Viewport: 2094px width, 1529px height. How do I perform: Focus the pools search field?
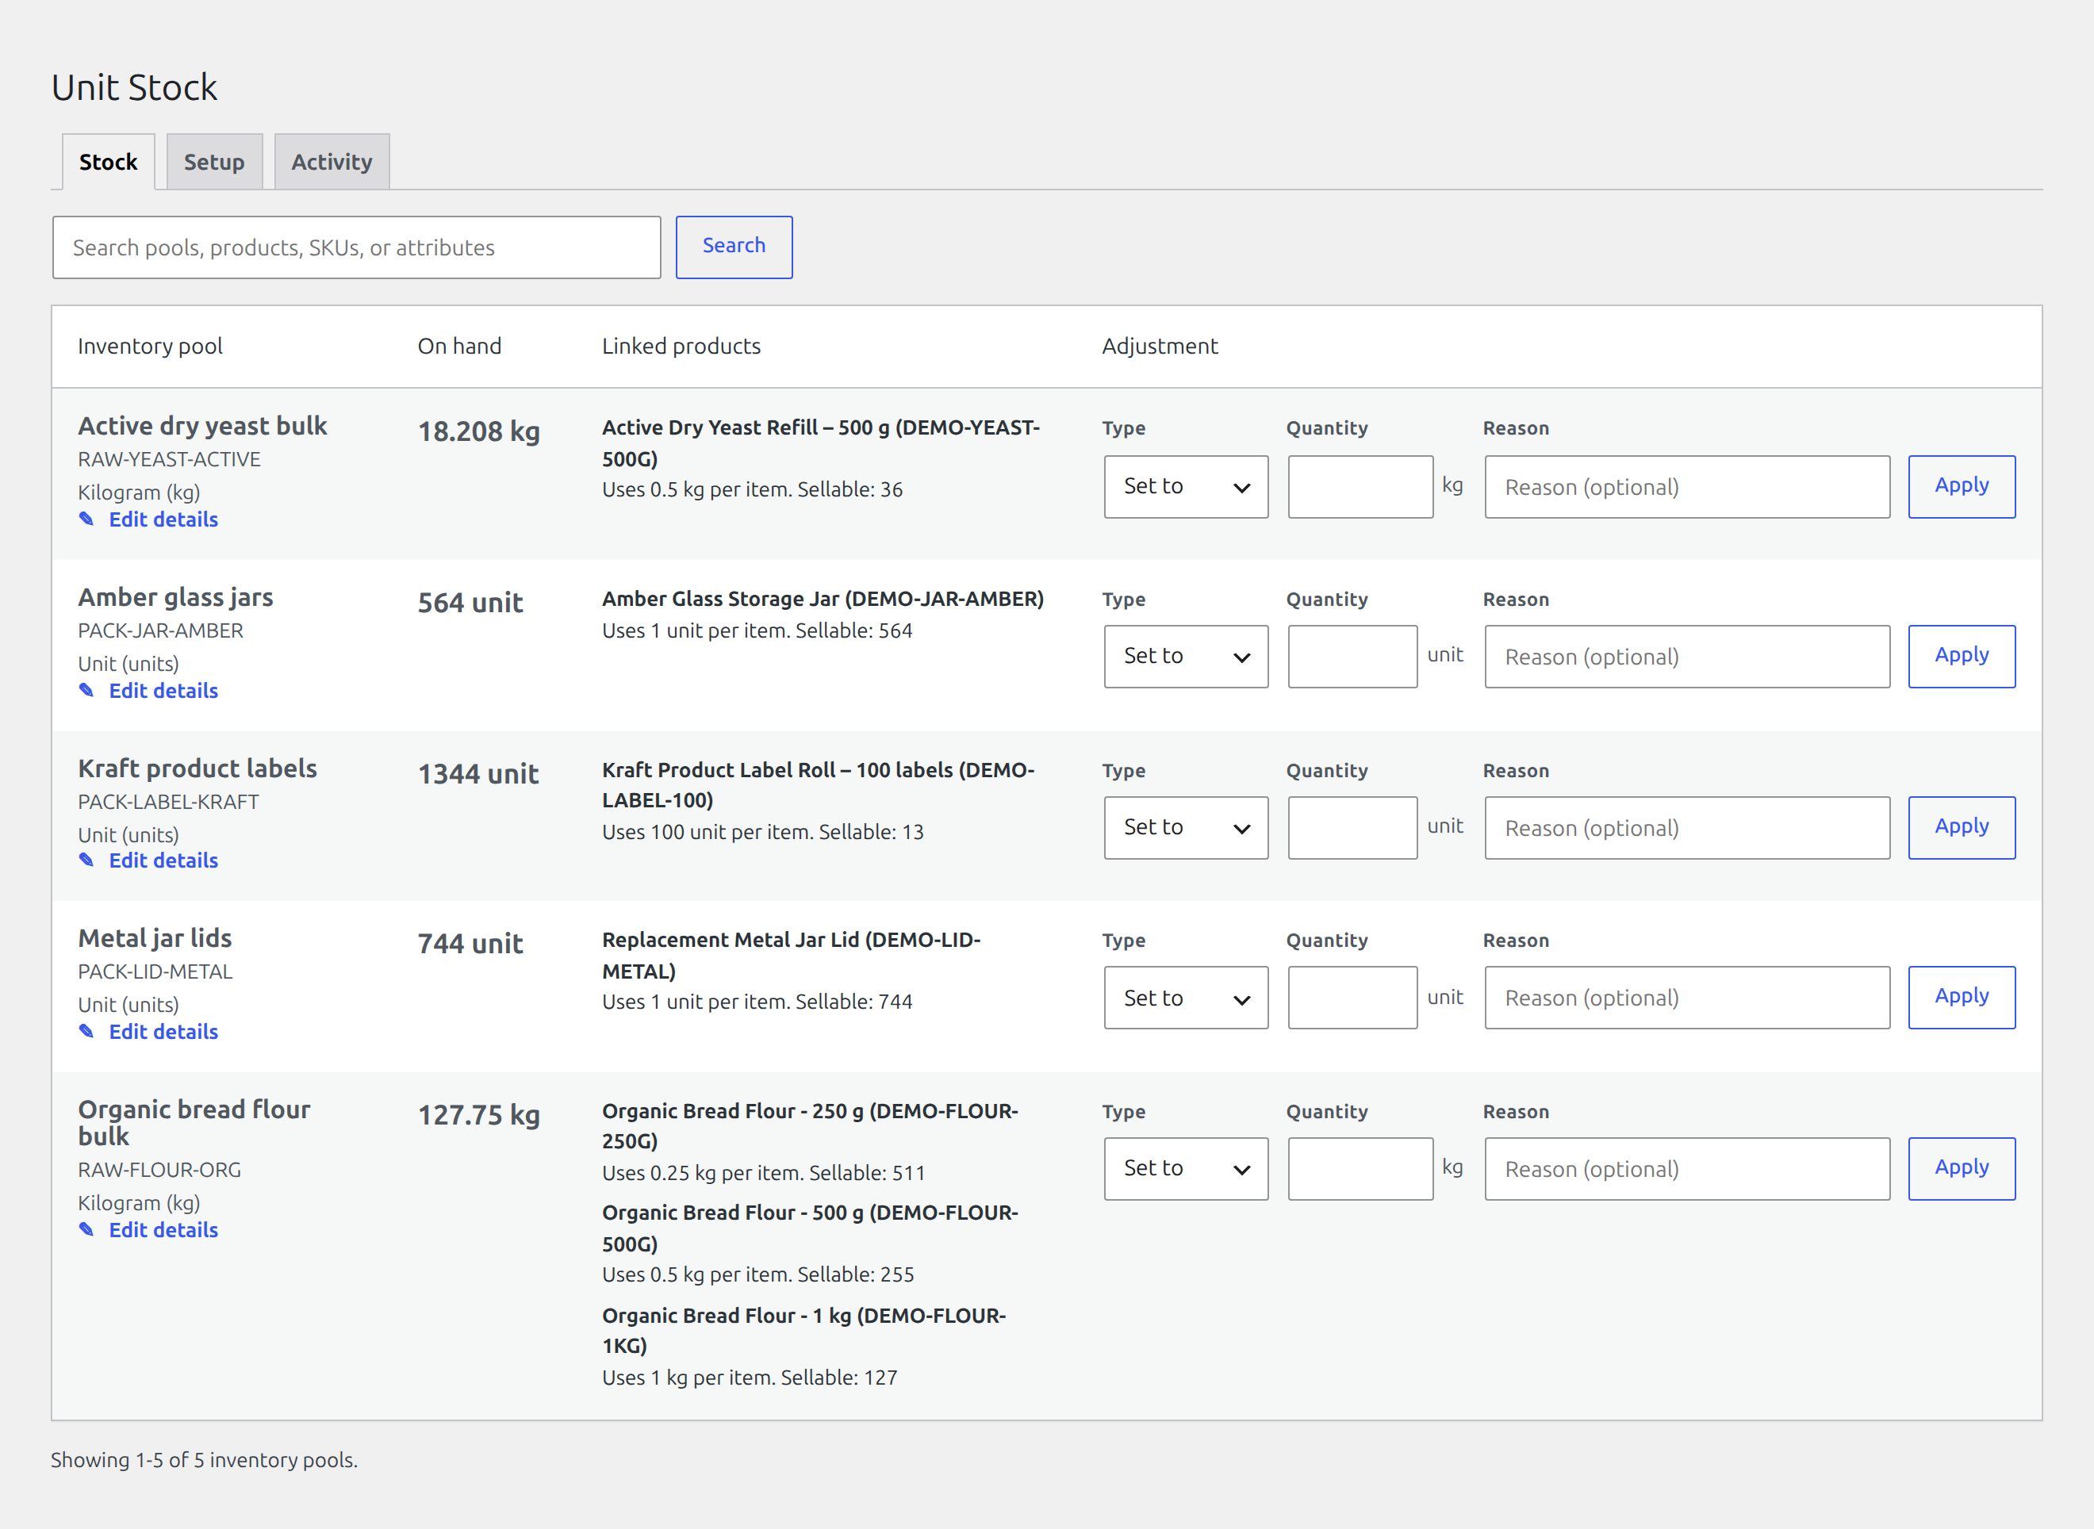click(x=356, y=247)
